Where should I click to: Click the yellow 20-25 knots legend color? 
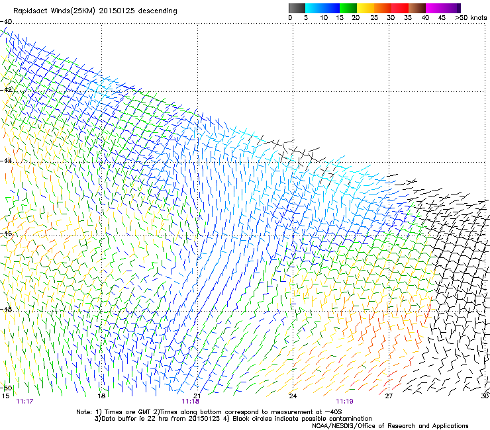point(366,8)
